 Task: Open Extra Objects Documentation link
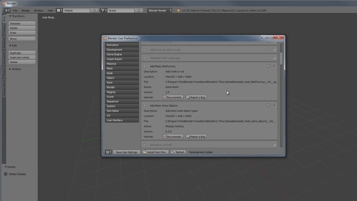pos(173,137)
